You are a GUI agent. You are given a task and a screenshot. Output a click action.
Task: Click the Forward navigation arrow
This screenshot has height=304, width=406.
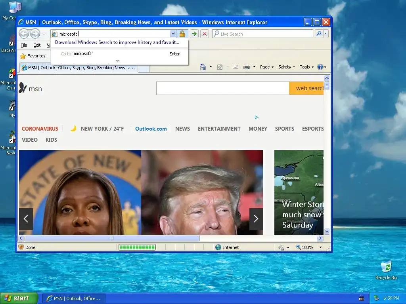(x=35, y=34)
